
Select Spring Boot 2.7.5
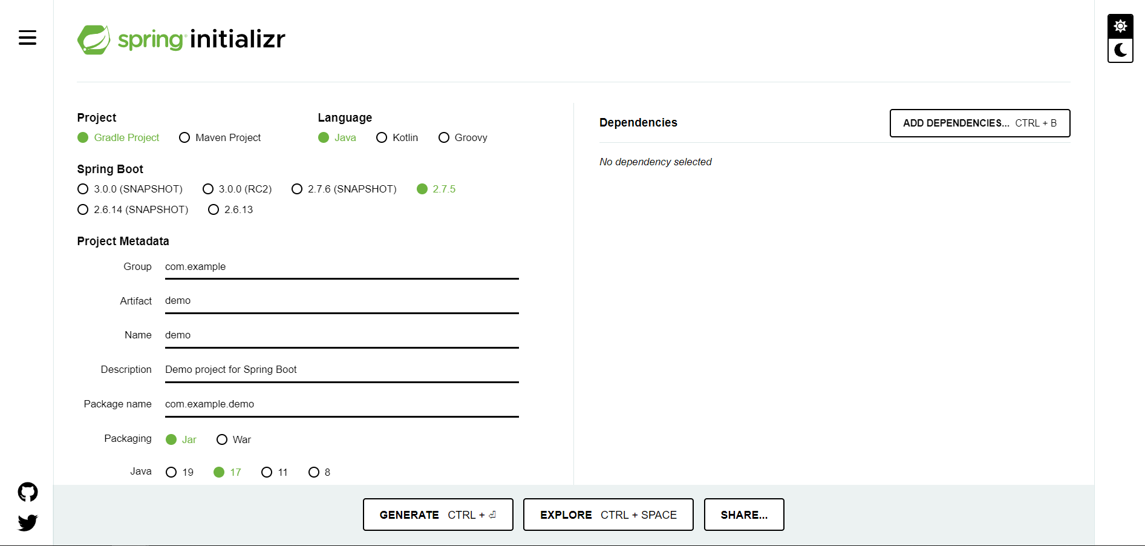tap(436, 189)
